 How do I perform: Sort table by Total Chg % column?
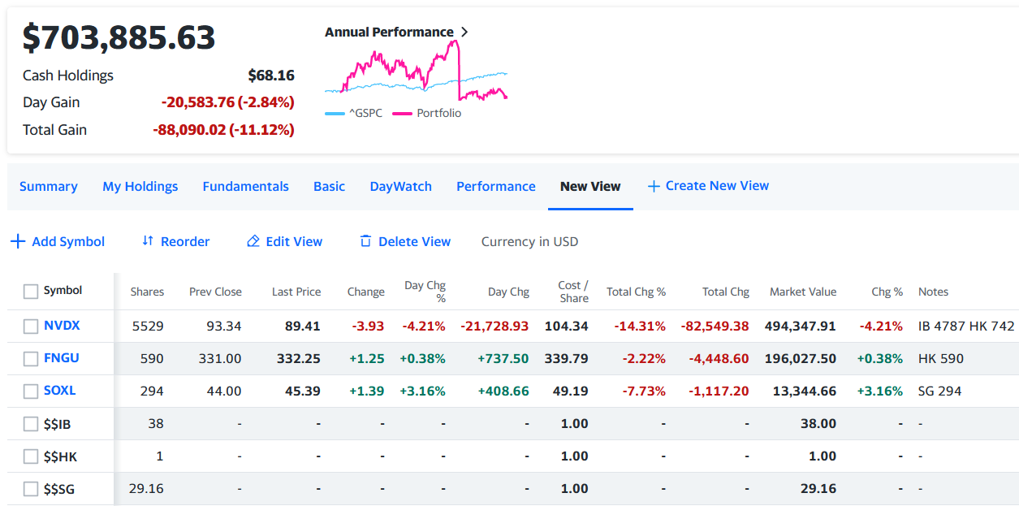click(x=636, y=292)
